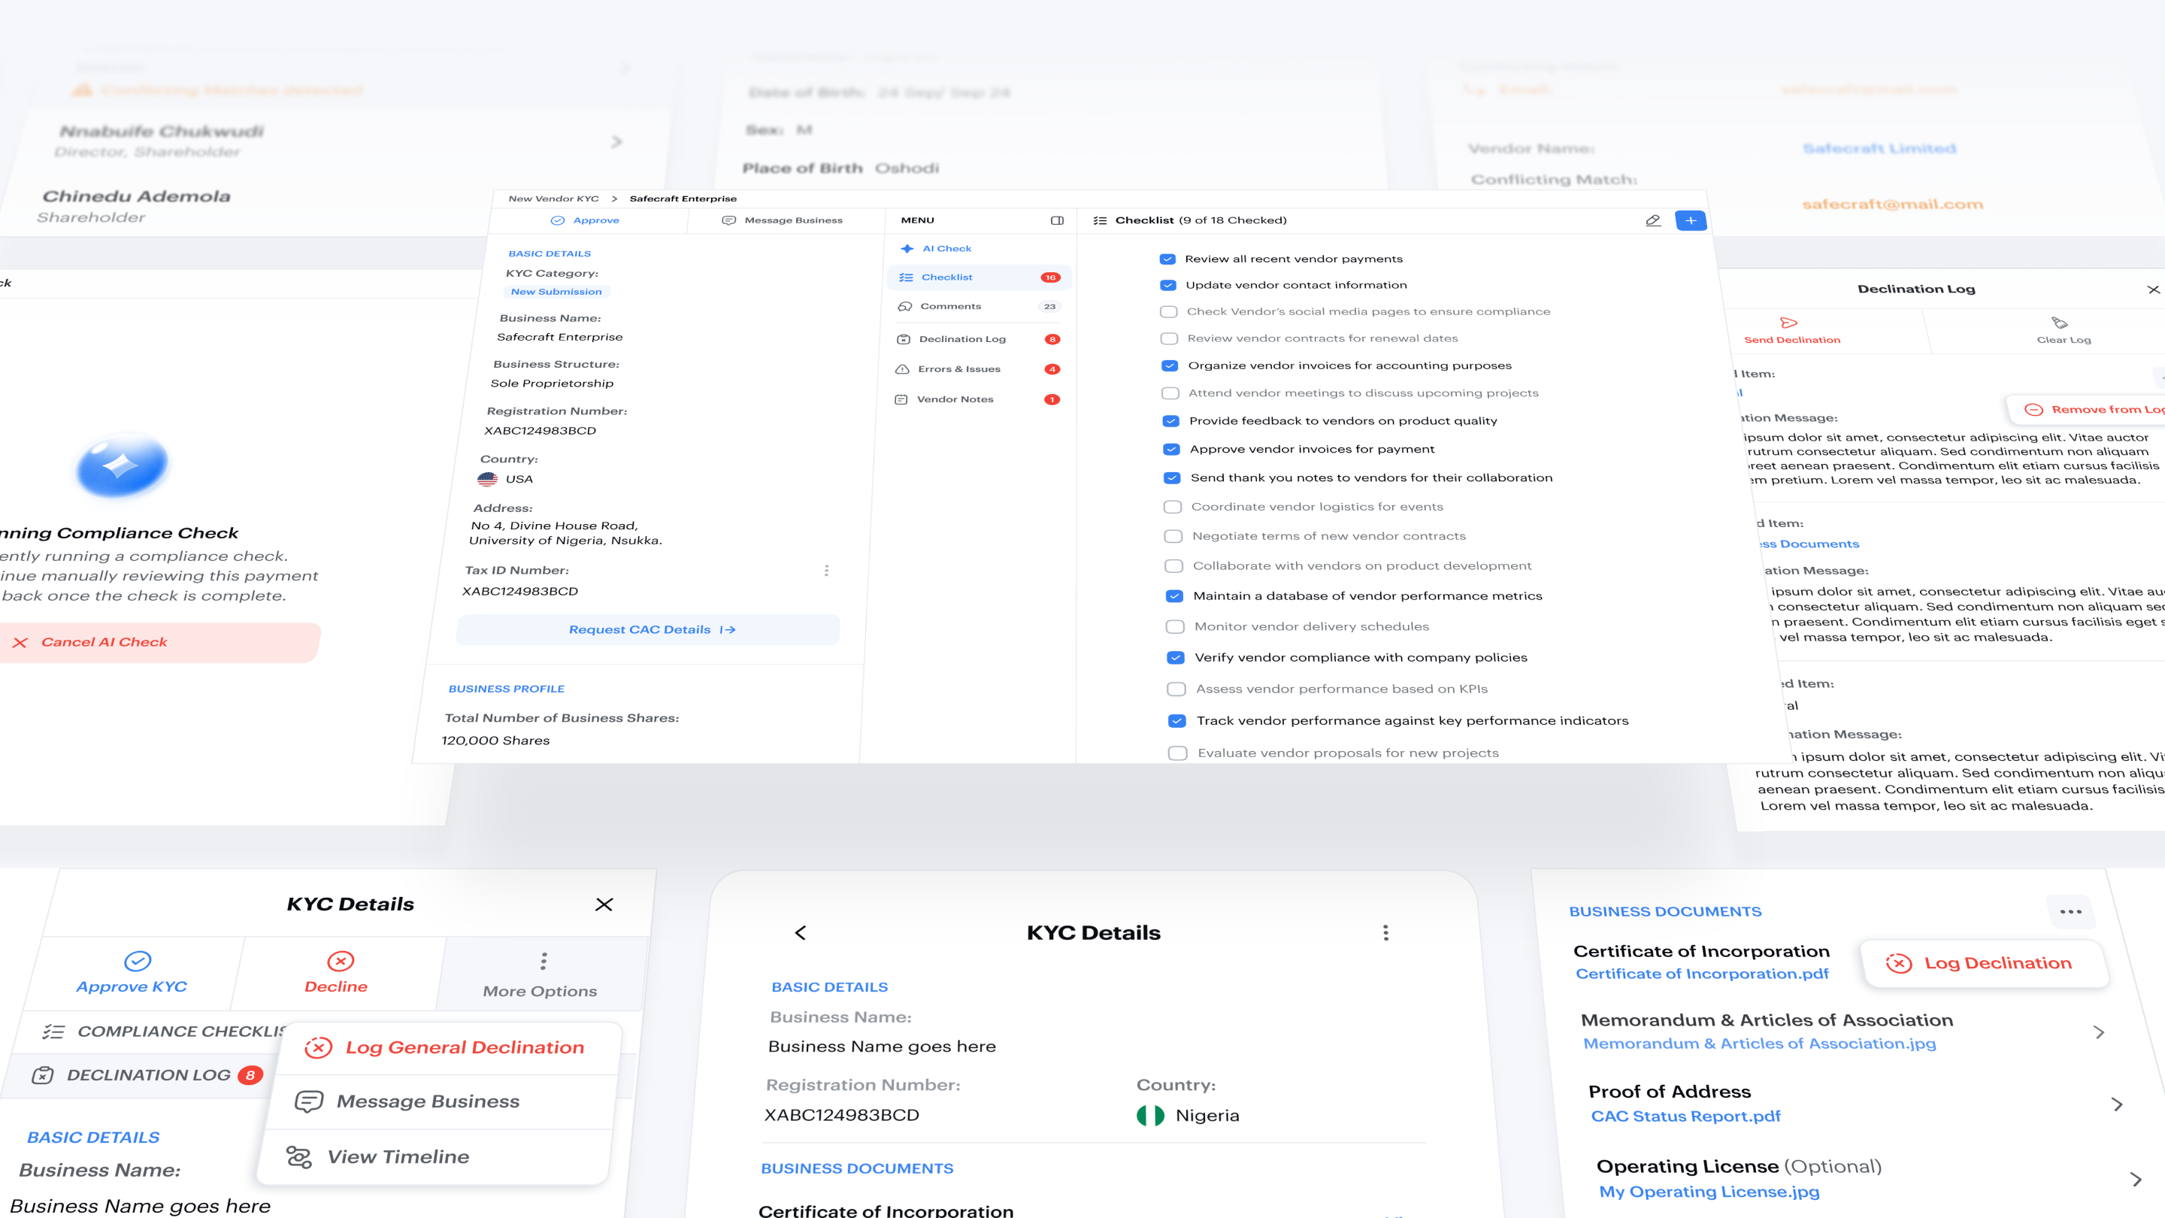Check Coordinate vendor logistics for events
Image resolution: width=2165 pixels, height=1218 pixels.
(x=1173, y=507)
